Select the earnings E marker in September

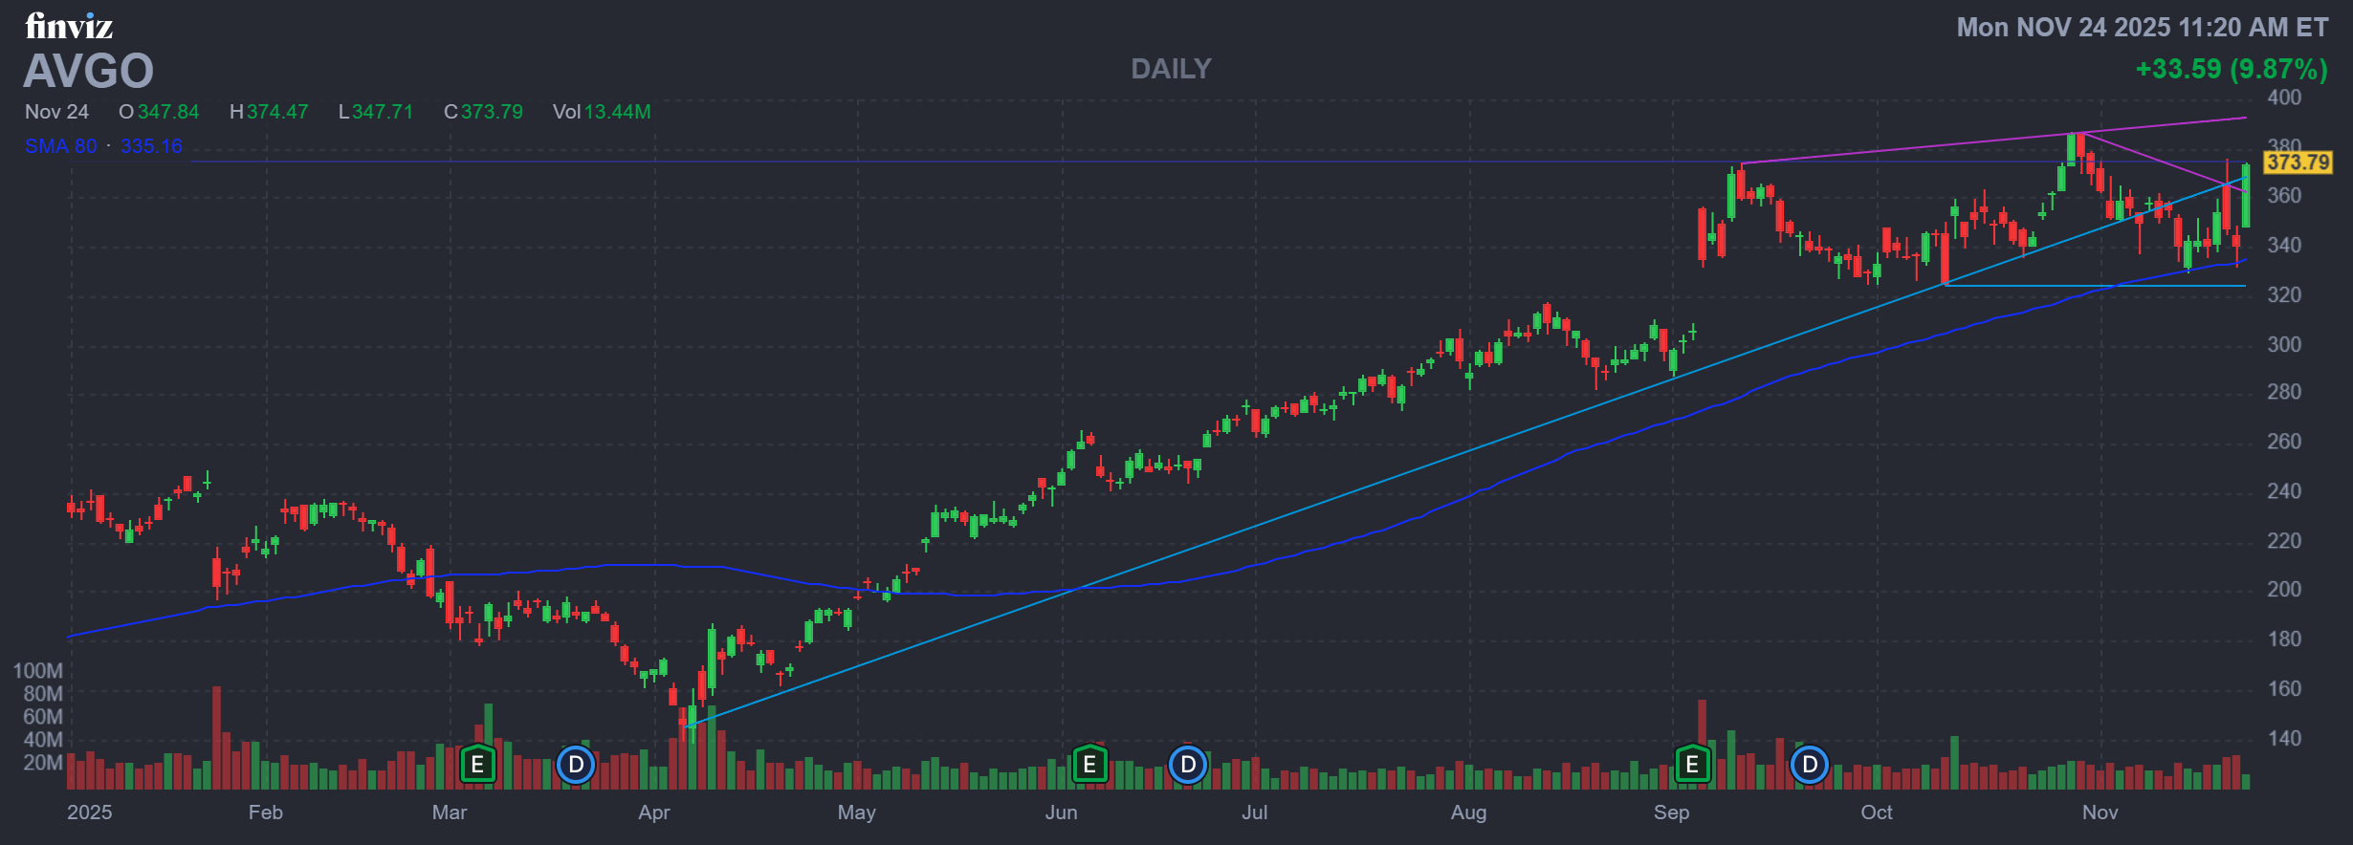point(1692,765)
